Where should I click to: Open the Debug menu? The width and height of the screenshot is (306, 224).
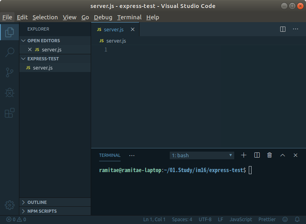(103, 17)
